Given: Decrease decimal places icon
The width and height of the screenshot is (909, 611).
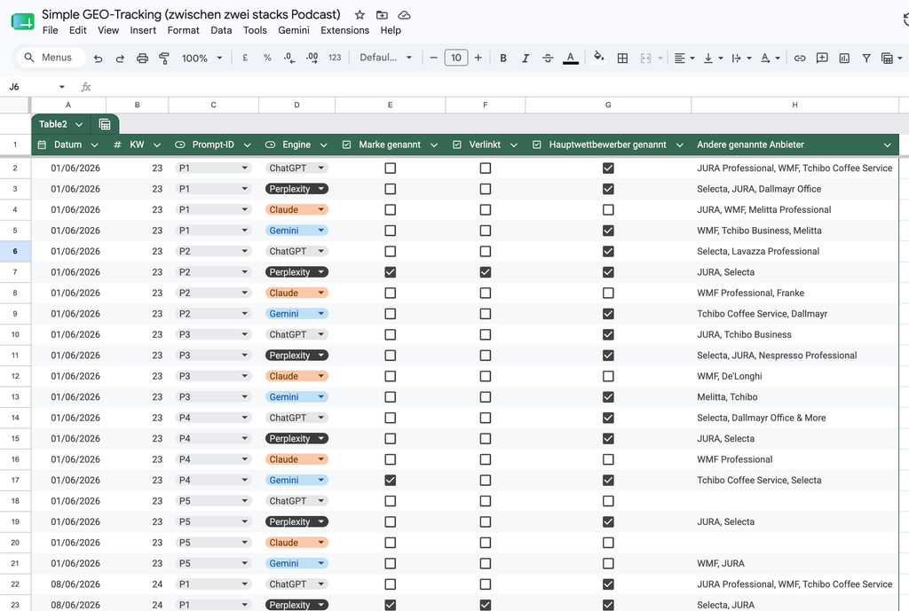Looking at the screenshot, I should point(289,58).
